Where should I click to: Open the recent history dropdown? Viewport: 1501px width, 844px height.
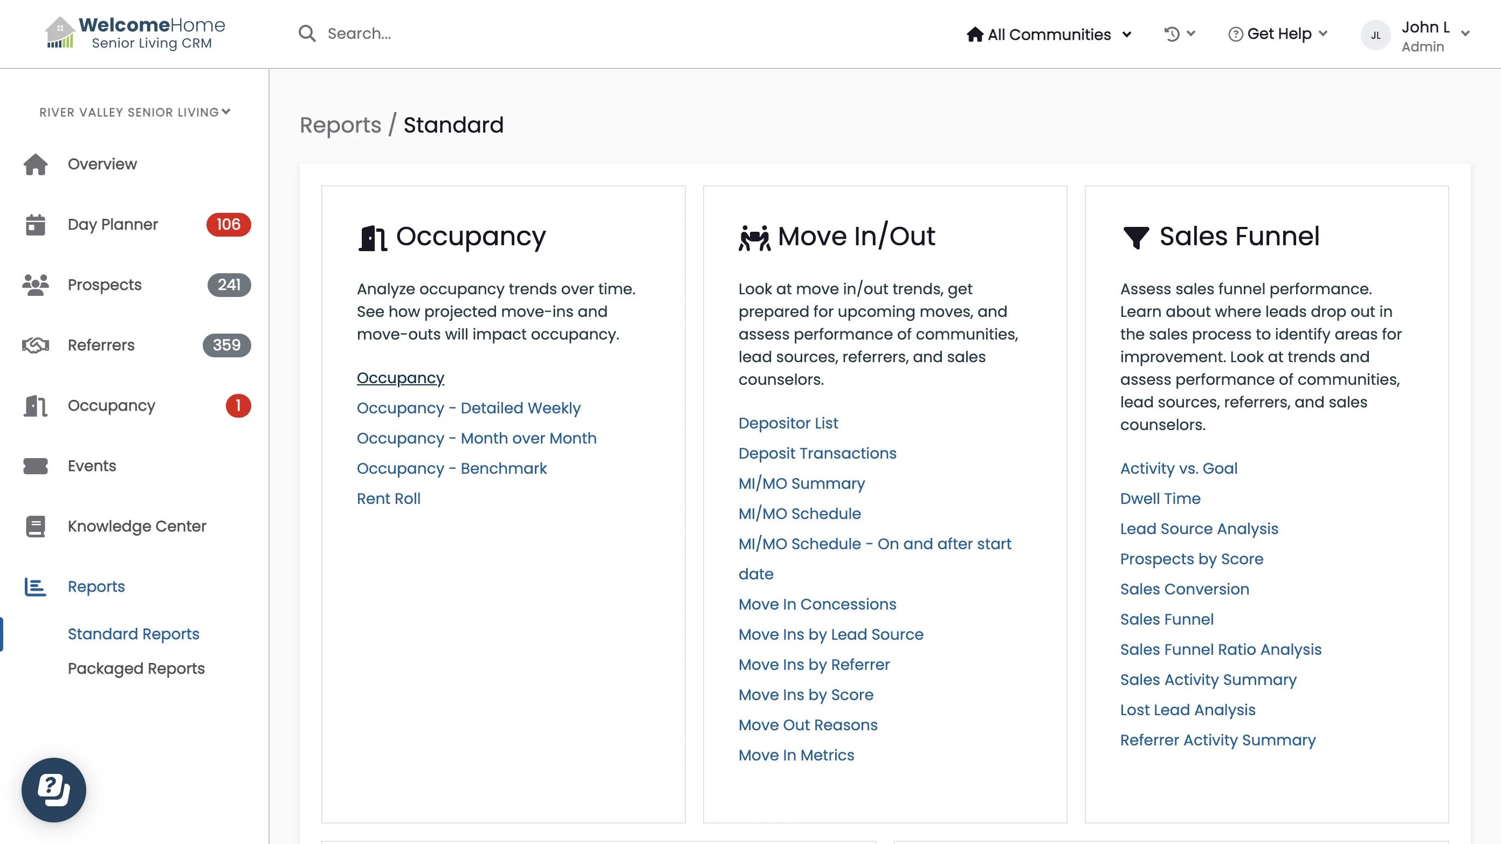[x=1179, y=34]
